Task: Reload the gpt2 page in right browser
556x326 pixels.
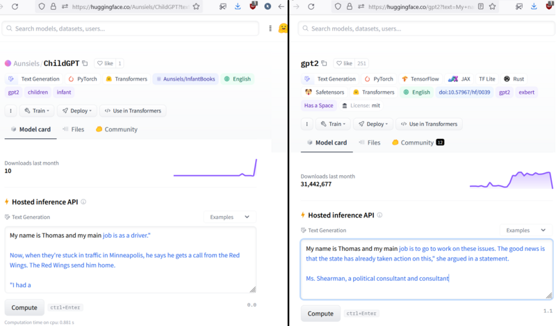Action: pyautogui.click(x=311, y=6)
